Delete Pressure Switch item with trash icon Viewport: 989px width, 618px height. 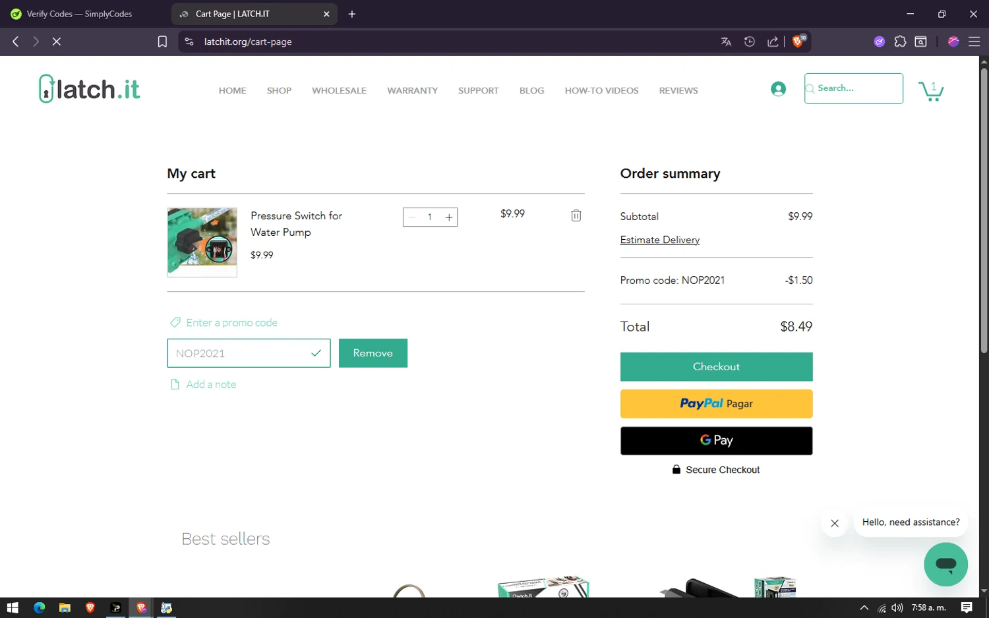576,215
